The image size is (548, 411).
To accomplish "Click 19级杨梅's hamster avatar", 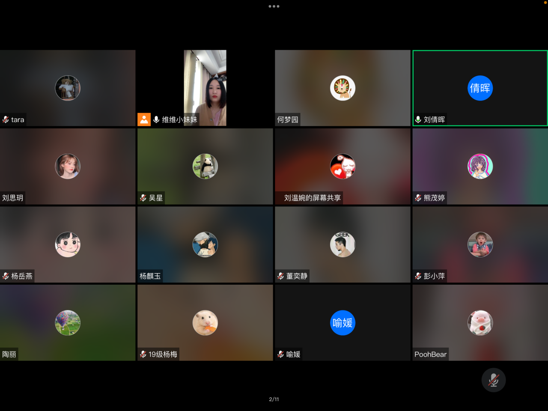I will point(205,323).
